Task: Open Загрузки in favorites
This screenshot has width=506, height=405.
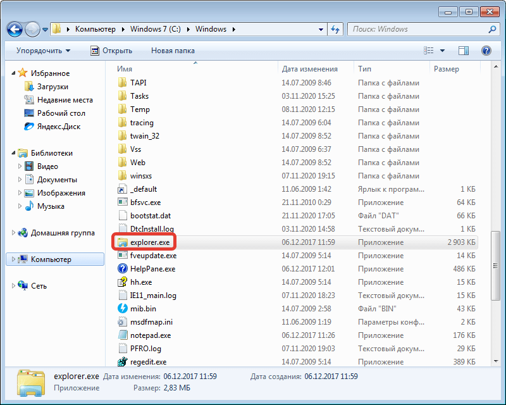Action: pyautogui.click(x=52, y=87)
